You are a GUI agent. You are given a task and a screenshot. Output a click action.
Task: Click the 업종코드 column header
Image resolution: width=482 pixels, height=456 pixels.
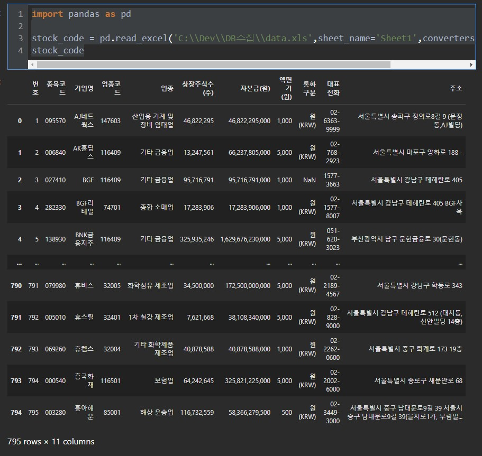point(111,88)
